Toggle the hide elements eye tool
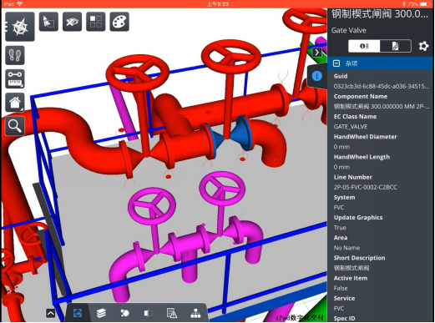The width and height of the screenshot is (435, 323). point(72,22)
